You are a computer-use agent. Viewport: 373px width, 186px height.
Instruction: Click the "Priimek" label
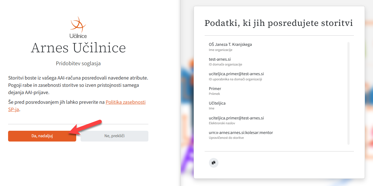pos(214,94)
